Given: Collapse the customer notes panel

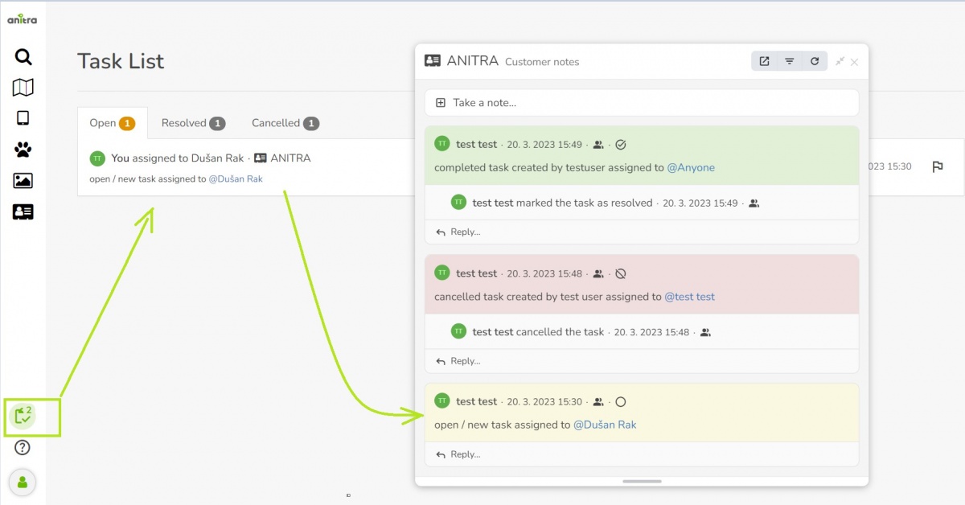Looking at the screenshot, I should pyautogui.click(x=839, y=61).
